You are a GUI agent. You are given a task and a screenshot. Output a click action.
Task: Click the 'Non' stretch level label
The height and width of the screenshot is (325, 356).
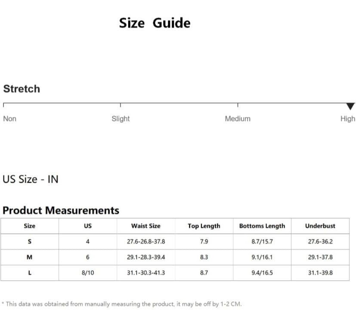click(9, 119)
